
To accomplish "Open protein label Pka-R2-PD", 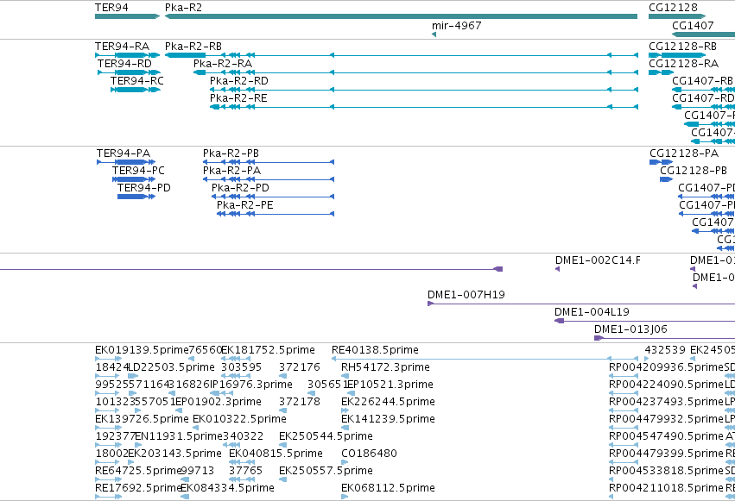I will tap(240, 188).
